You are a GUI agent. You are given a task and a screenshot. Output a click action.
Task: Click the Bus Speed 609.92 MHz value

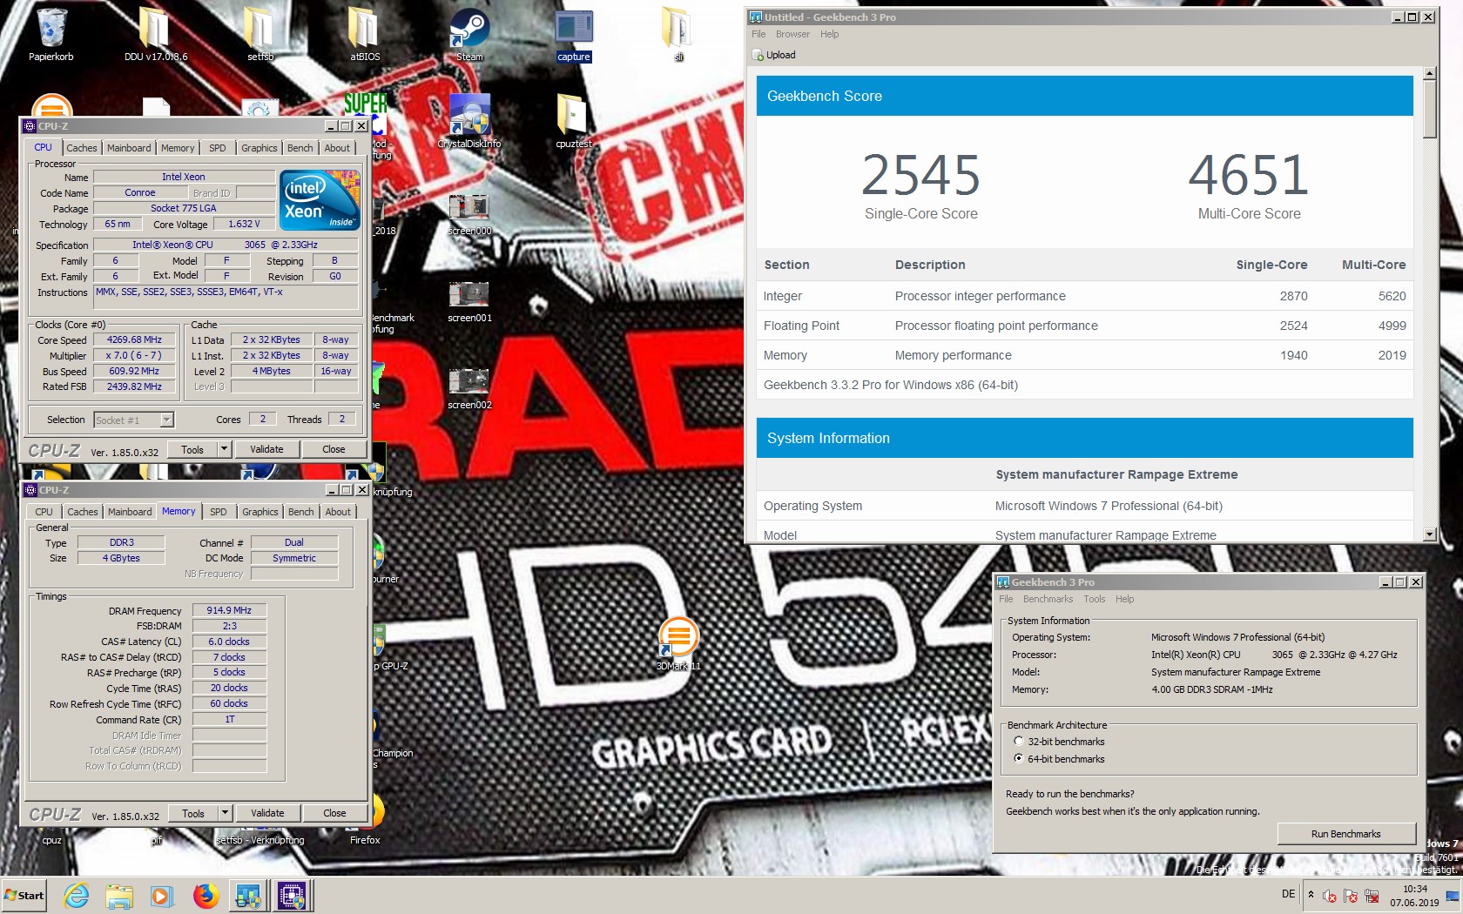click(134, 371)
